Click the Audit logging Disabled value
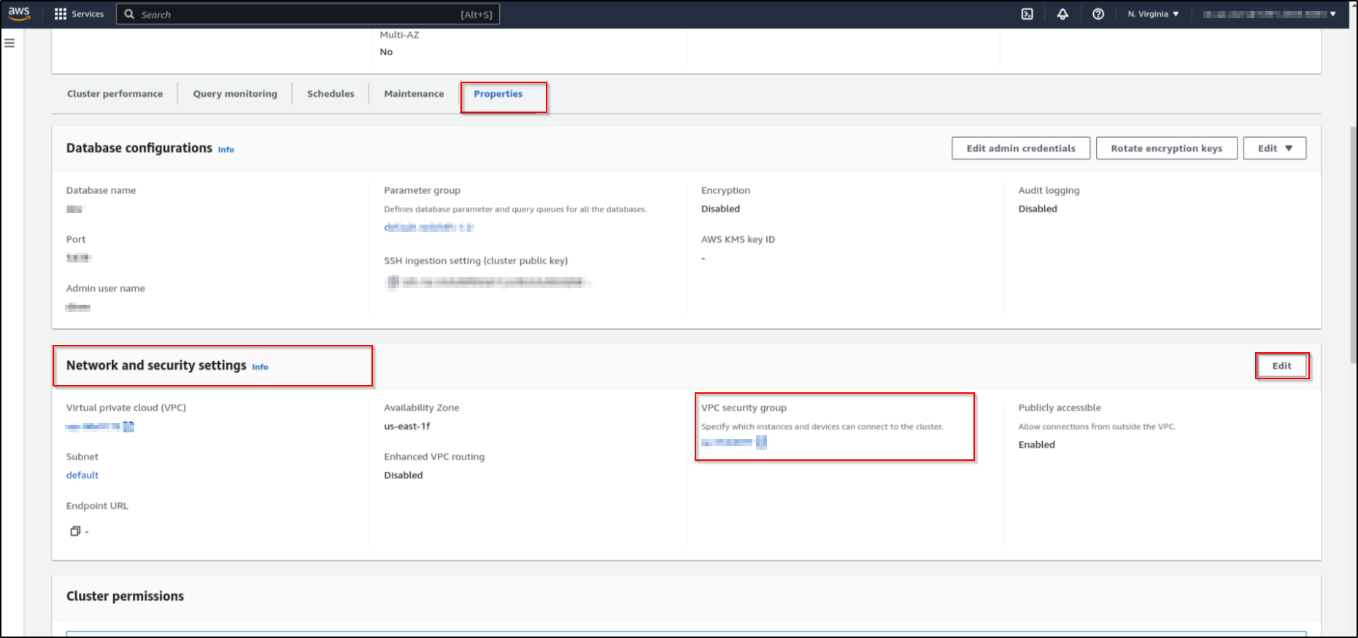This screenshot has width=1358, height=638. pos(1038,209)
